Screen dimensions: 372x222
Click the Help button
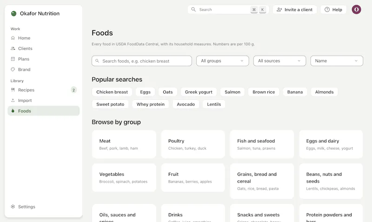coord(333,9)
